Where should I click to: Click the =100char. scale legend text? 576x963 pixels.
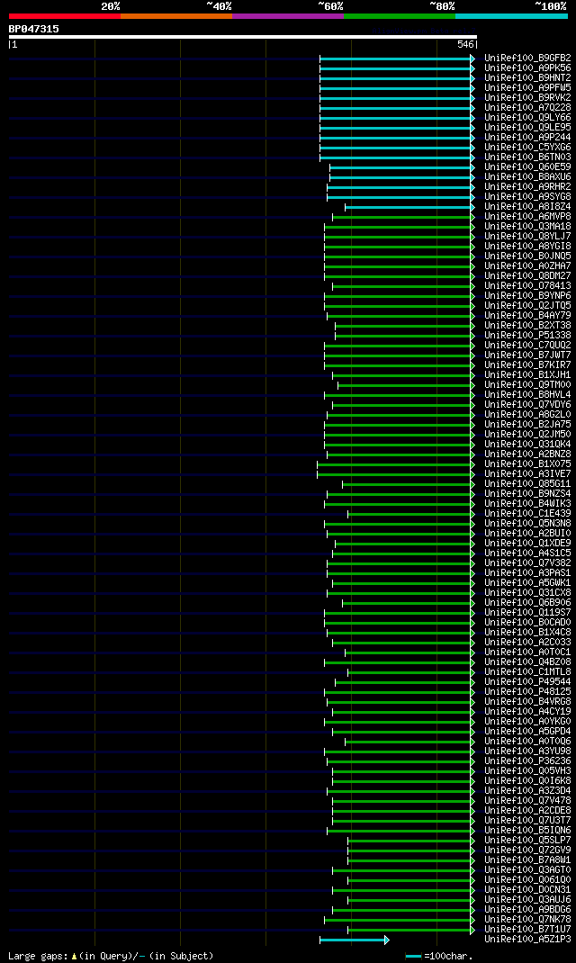coord(448,956)
